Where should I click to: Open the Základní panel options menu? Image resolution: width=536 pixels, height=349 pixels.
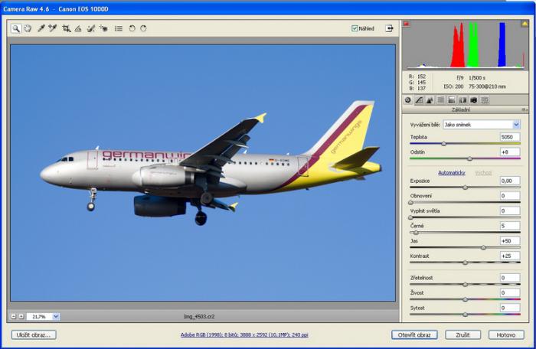(x=525, y=109)
